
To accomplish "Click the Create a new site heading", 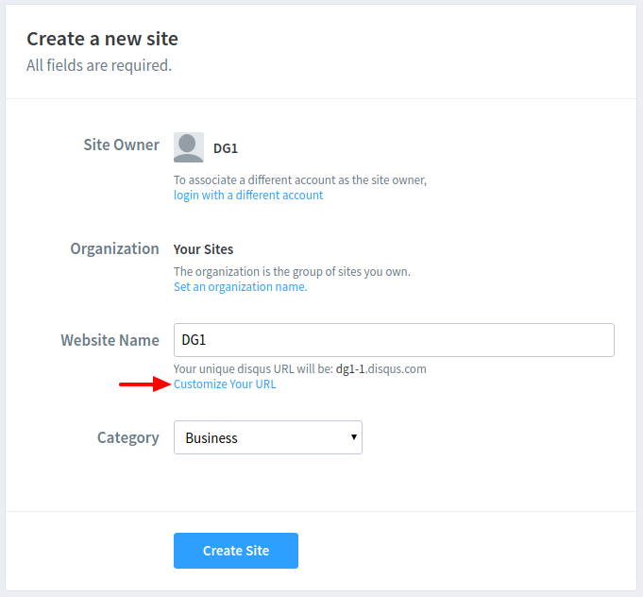I will click(103, 39).
